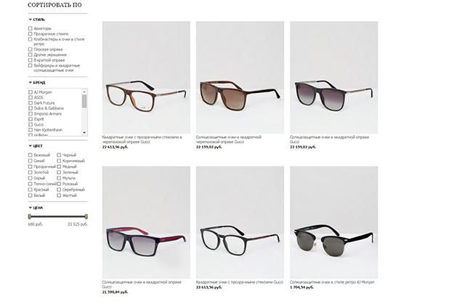Open the AJ Morgan retro sunglasses image

tap(334, 223)
